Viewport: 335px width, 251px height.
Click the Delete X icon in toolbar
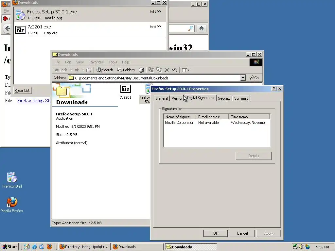(167, 70)
